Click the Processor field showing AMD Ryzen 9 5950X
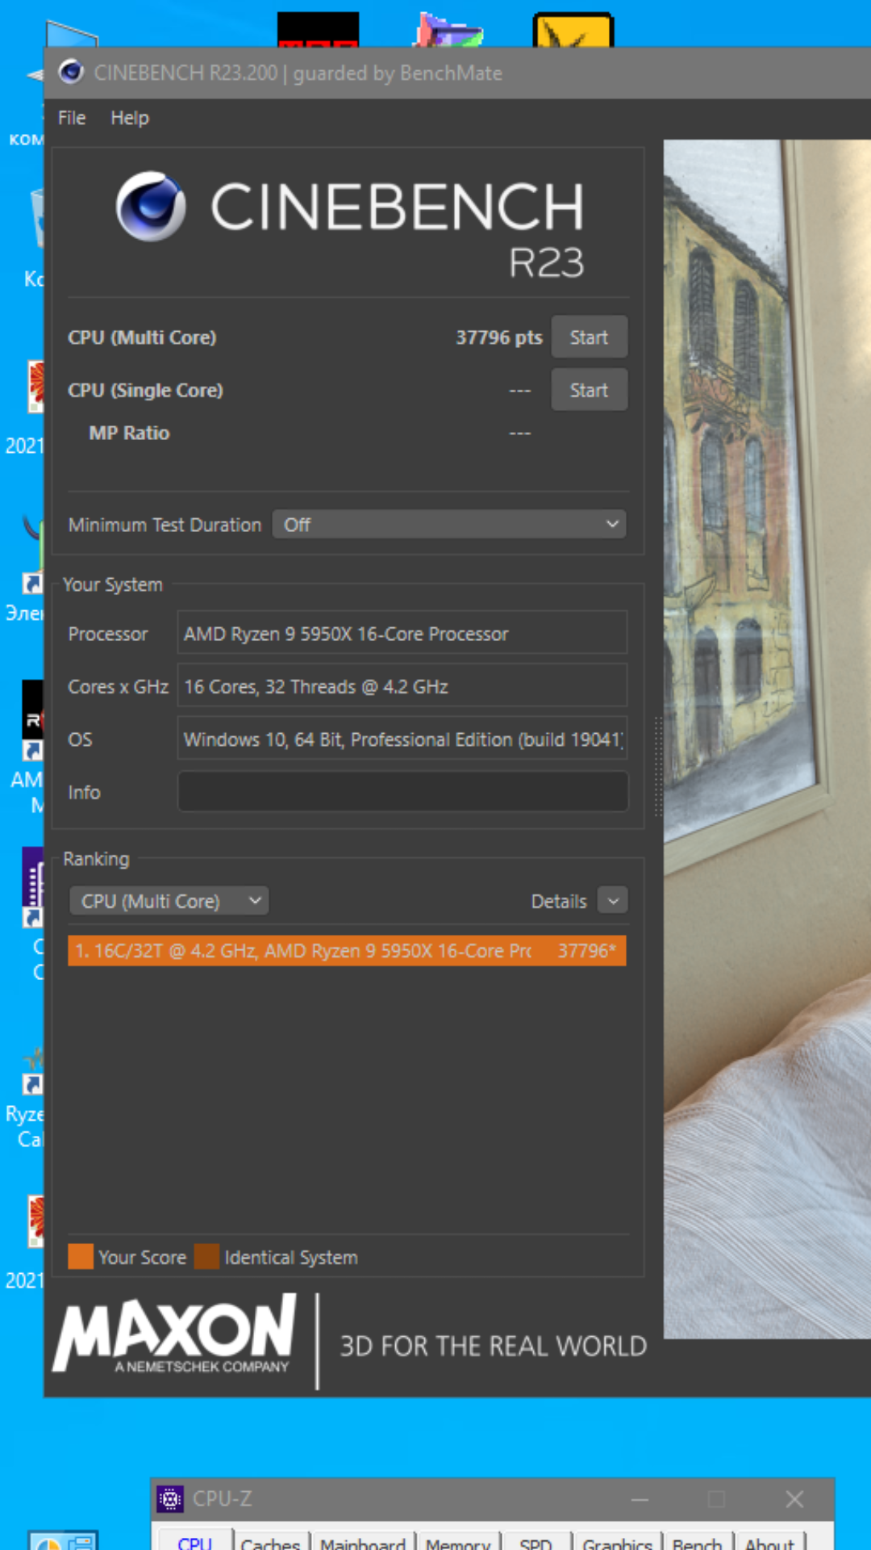 pyautogui.click(x=402, y=634)
